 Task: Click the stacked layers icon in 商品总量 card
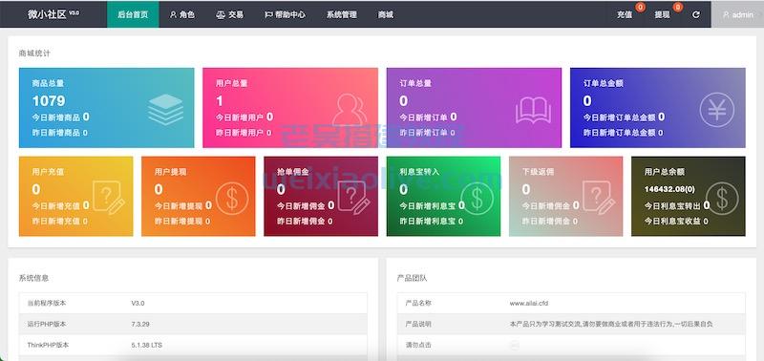point(165,110)
